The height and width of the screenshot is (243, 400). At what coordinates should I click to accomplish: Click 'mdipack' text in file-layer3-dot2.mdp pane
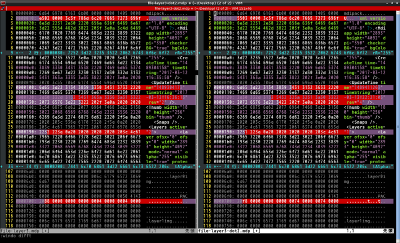[x=353, y=13]
